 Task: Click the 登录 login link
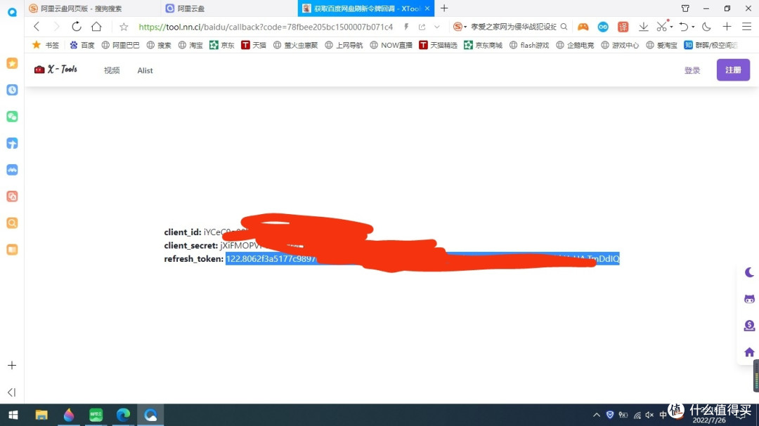pyautogui.click(x=692, y=70)
